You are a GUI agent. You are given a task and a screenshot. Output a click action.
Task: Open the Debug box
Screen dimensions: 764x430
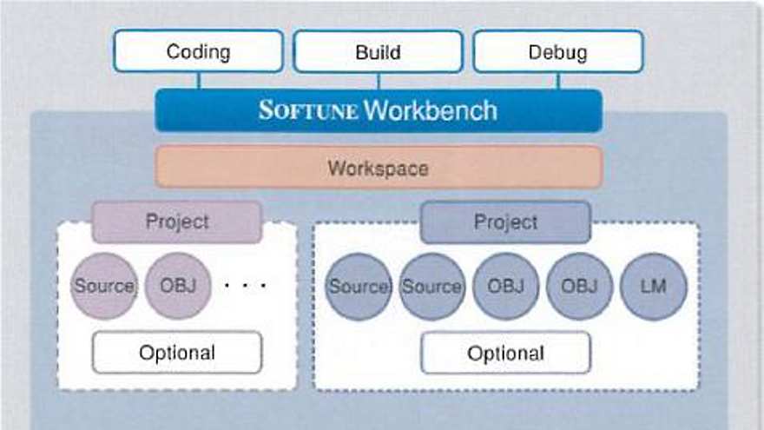tap(557, 52)
